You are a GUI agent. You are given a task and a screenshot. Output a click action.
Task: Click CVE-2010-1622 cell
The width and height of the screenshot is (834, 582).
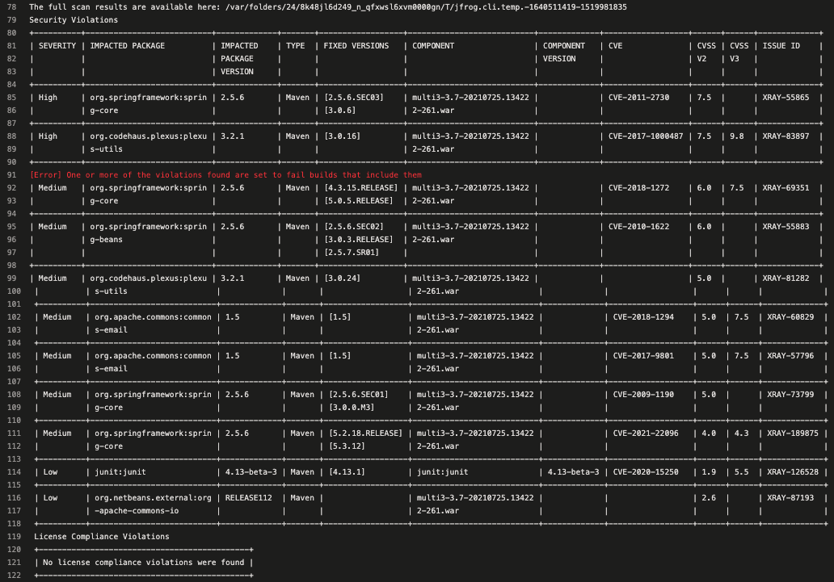[638, 226]
